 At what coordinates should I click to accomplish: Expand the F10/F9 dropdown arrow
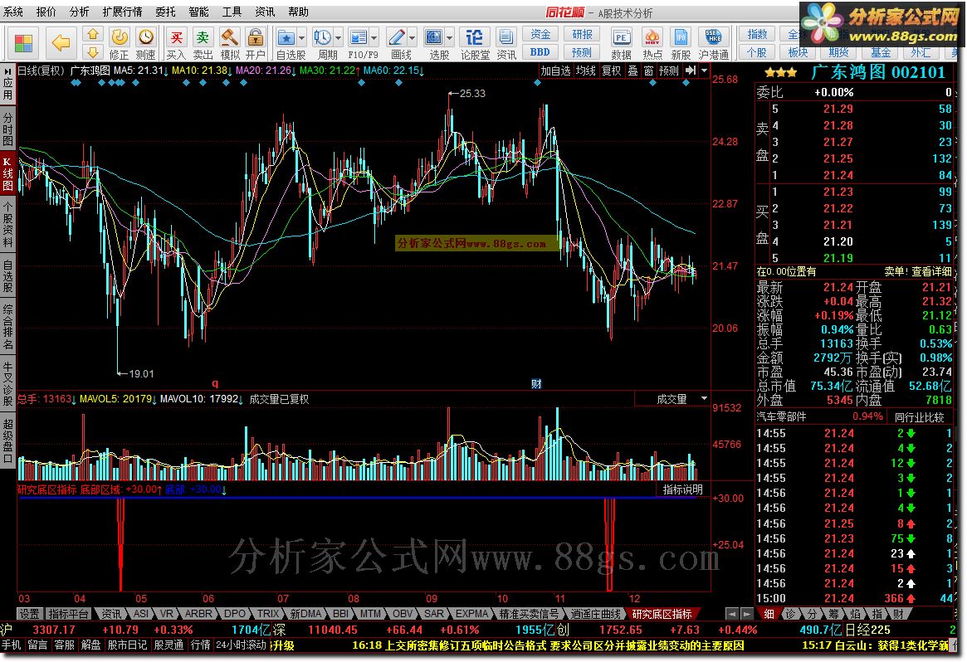click(374, 37)
